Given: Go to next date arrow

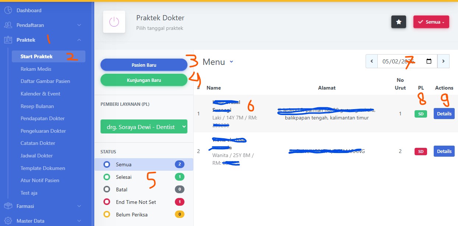Looking at the screenshot, I should click(x=443, y=61).
